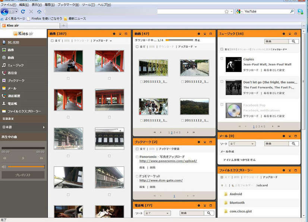The height and width of the screenshot is (222, 308).
Task: Collapse the メール panel
Action: click(289, 136)
